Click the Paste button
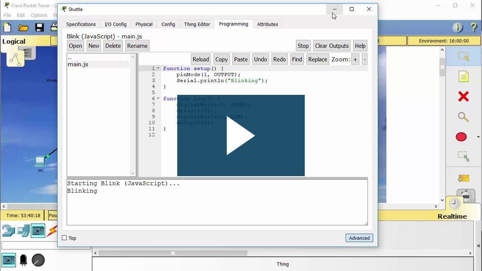This screenshot has height=271, width=482. [240, 59]
